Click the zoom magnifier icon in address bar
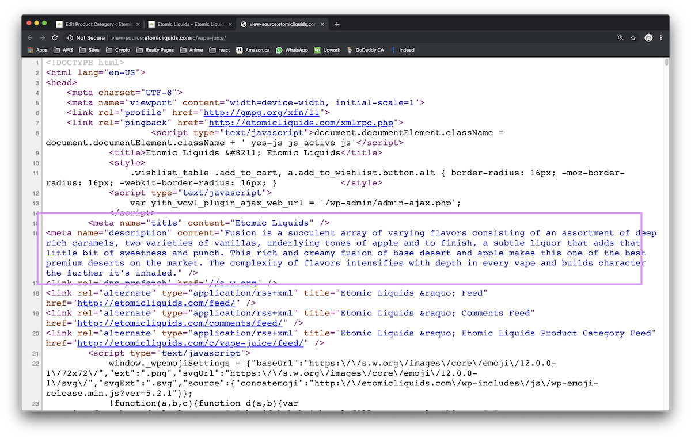The width and height of the screenshot is (691, 439). (621, 38)
